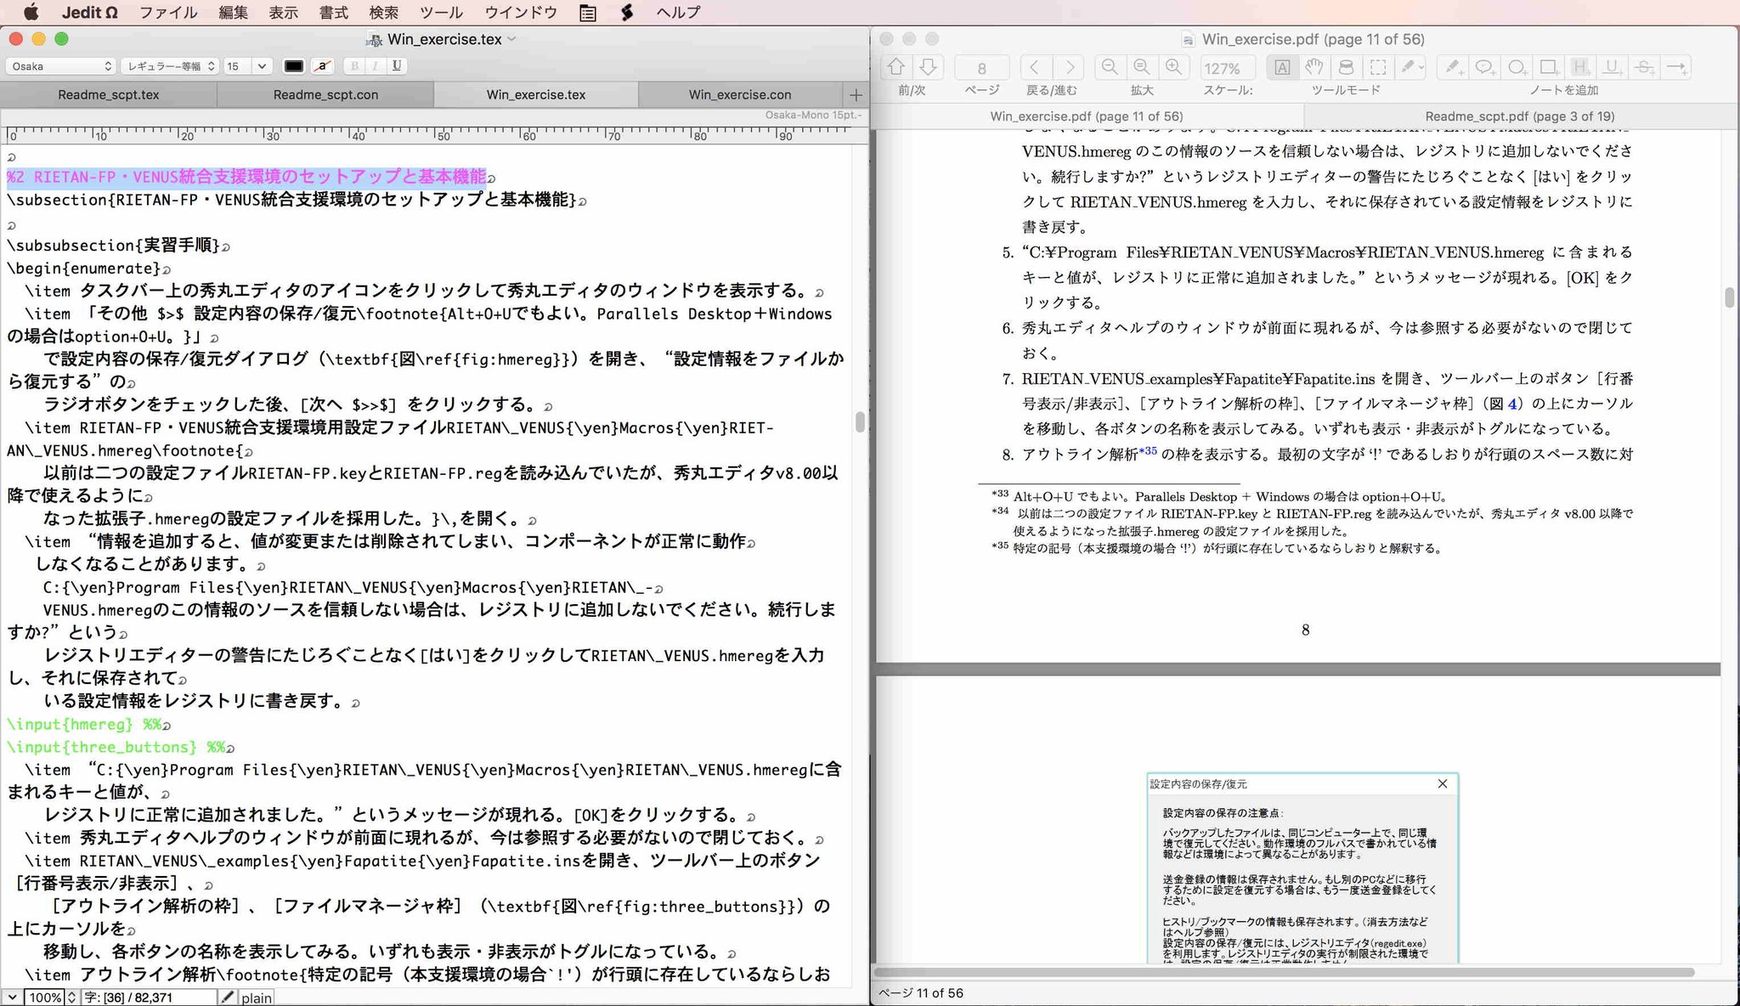
Task: Open the Osaka font family dropdown
Action: 60,65
